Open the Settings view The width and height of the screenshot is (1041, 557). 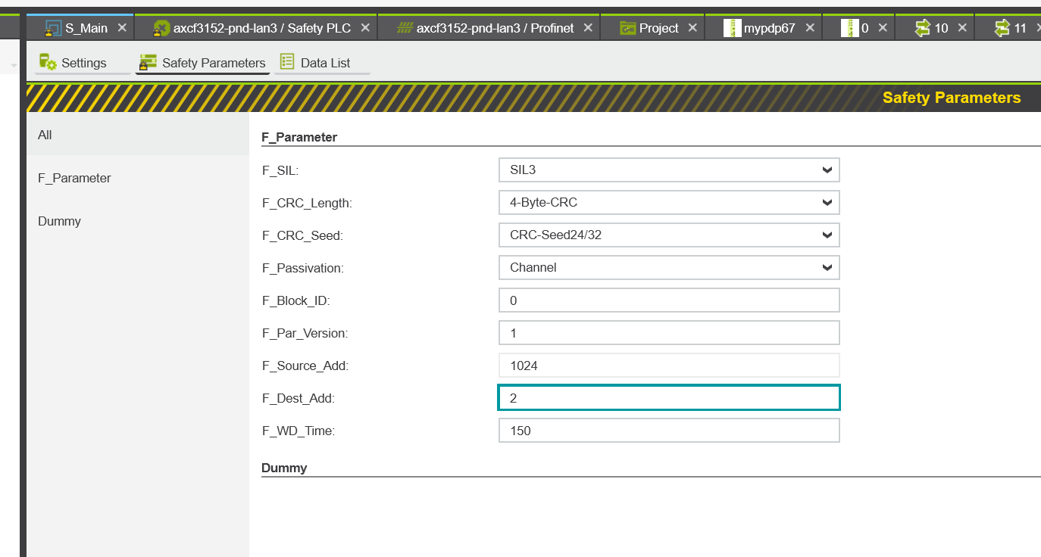click(83, 63)
